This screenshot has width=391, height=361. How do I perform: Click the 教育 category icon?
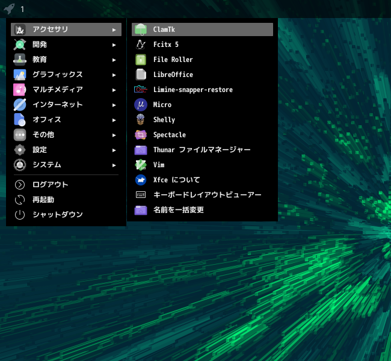[x=20, y=60]
